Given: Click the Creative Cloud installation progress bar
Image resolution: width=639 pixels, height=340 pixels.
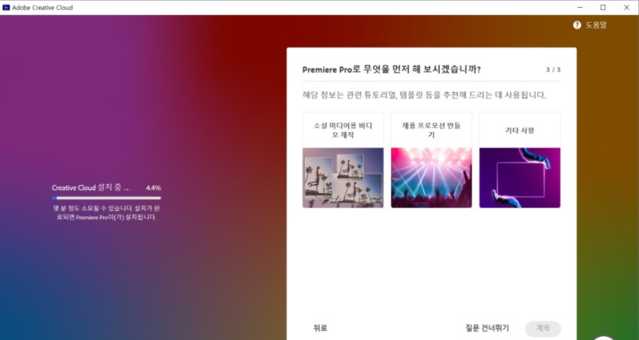Looking at the screenshot, I should [x=106, y=199].
